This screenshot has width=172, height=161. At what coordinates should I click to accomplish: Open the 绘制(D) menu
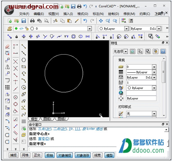click(113, 14)
